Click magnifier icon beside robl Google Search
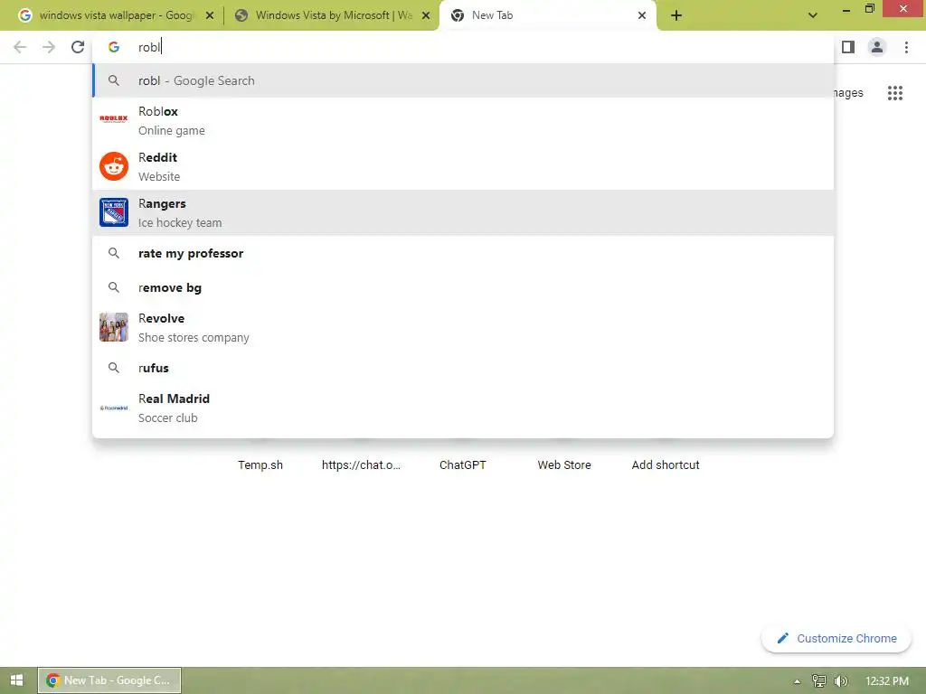926x694 pixels. tap(114, 80)
